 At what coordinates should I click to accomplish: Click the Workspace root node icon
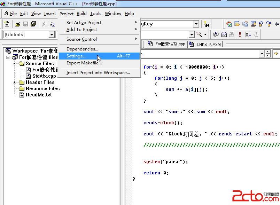tap(8, 51)
